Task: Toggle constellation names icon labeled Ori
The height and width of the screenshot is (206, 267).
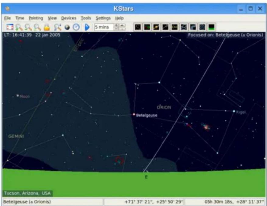Action: click(175, 27)
